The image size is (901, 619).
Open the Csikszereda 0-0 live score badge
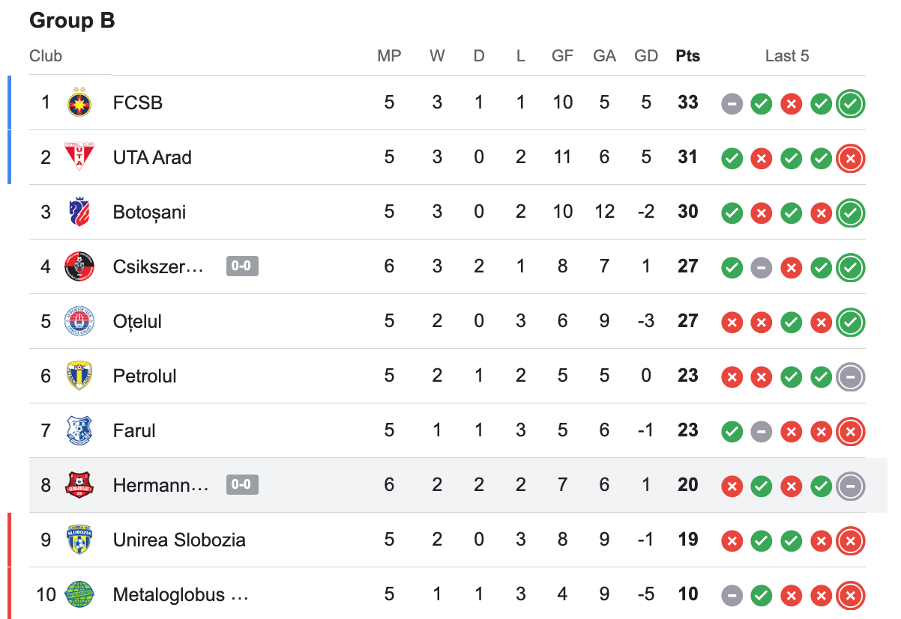coord(242,266)
